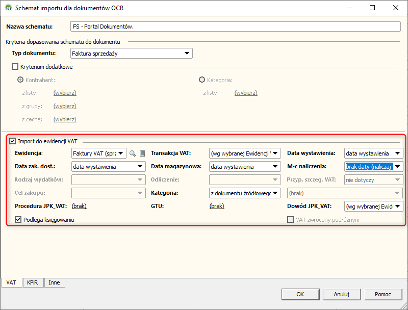The height and width of the screenshot is (310, 408).
Task: Uncheck Import do ewidencji VAT
Action: 12,141
